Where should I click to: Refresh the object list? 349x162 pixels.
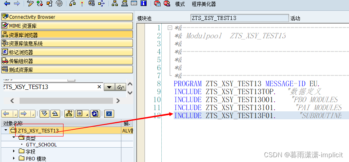(x=95, y=114)
